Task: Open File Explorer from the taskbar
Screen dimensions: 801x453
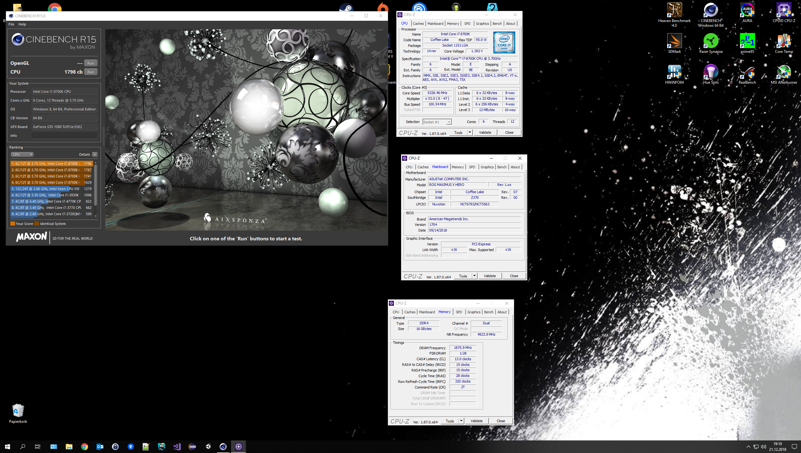Action: click(69, 446)
